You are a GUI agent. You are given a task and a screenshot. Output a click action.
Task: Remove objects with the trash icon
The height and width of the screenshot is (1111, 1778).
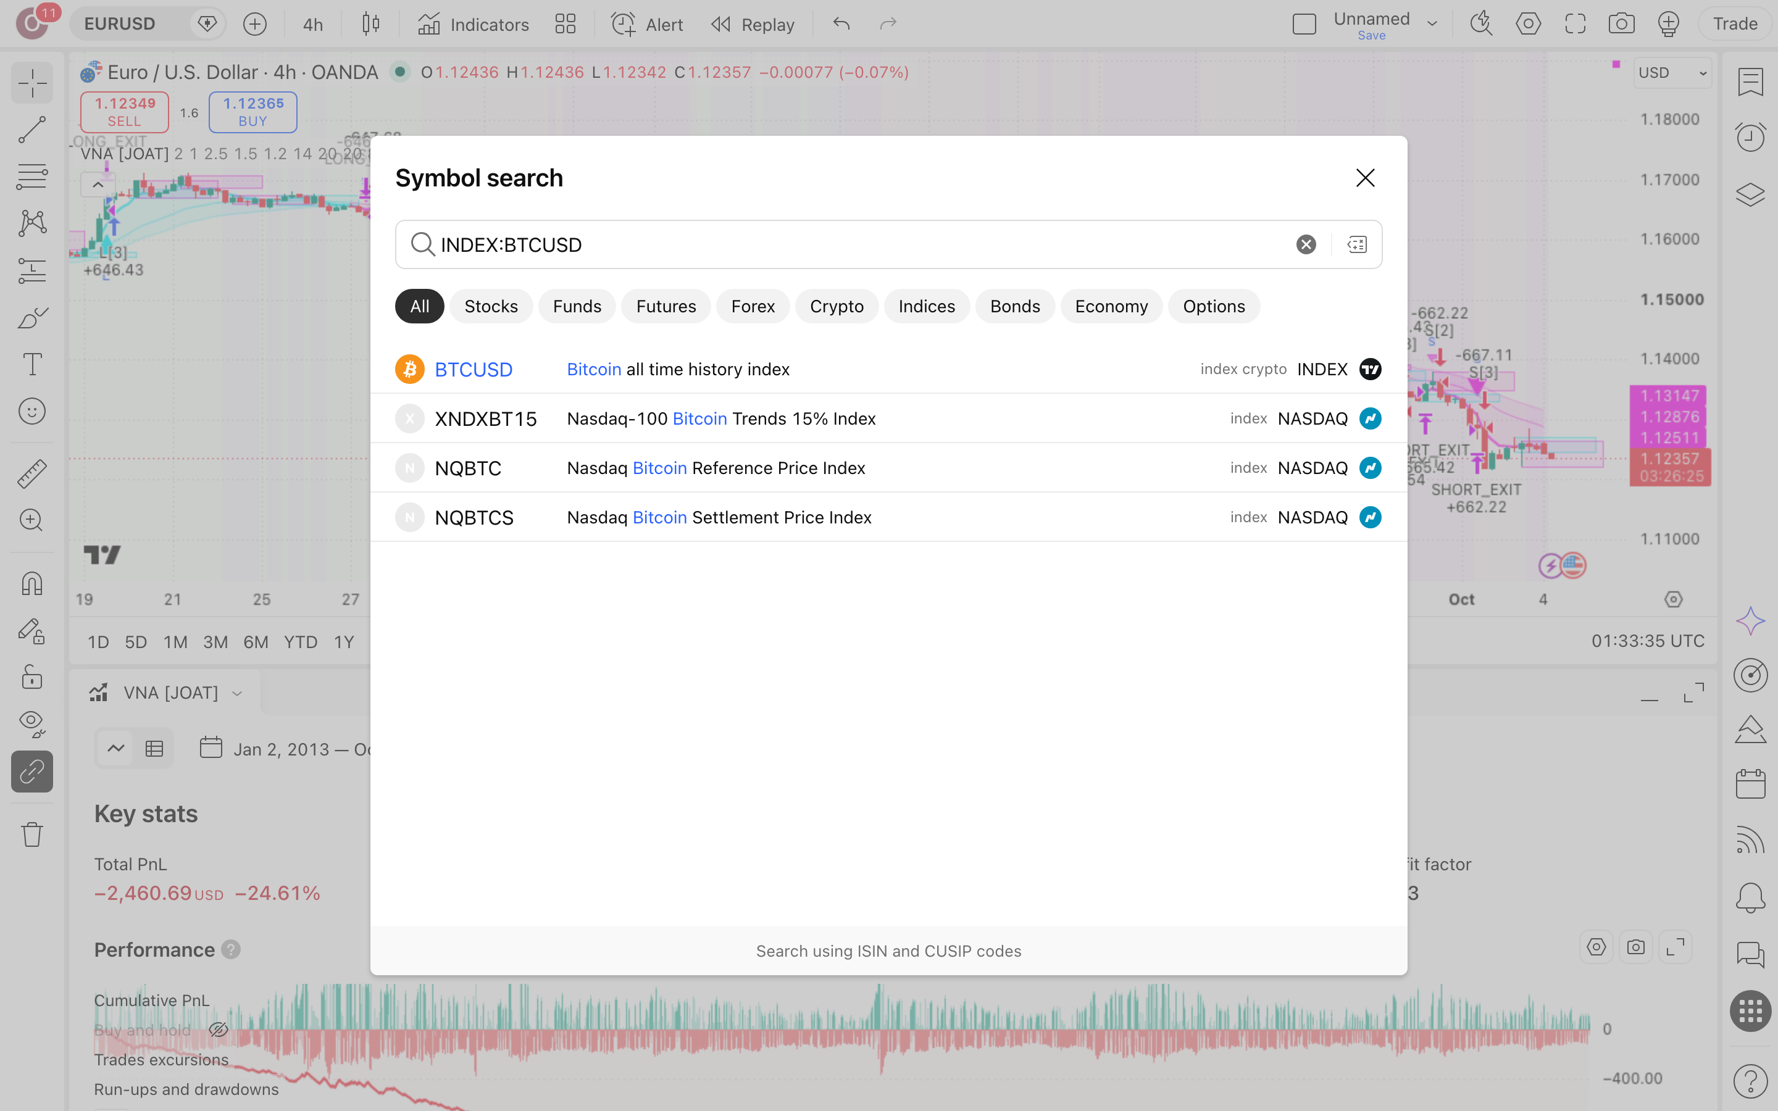[31, 834]
